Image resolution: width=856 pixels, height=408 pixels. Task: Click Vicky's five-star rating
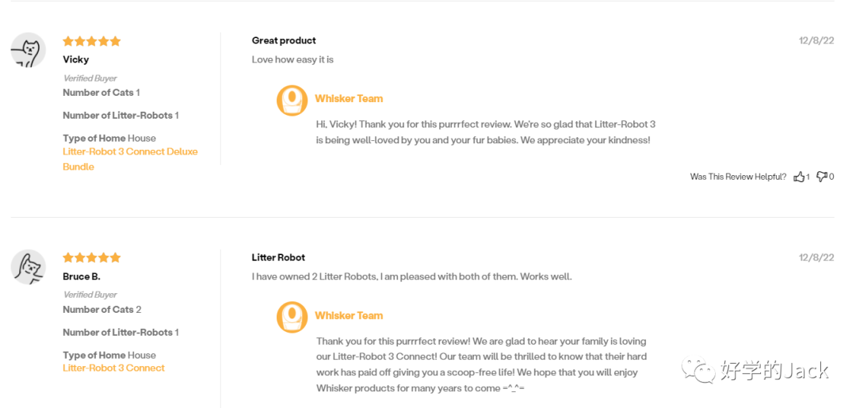pyautogui.click(x=92, y=41)
